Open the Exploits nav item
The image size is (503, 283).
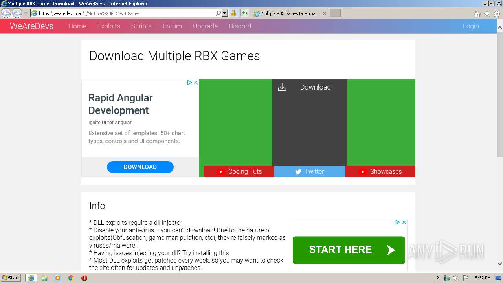tap(108, 26)
